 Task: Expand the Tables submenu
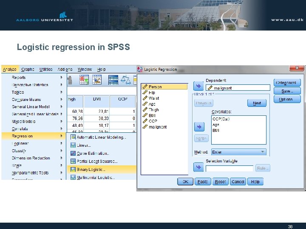[x=34, y=92]
